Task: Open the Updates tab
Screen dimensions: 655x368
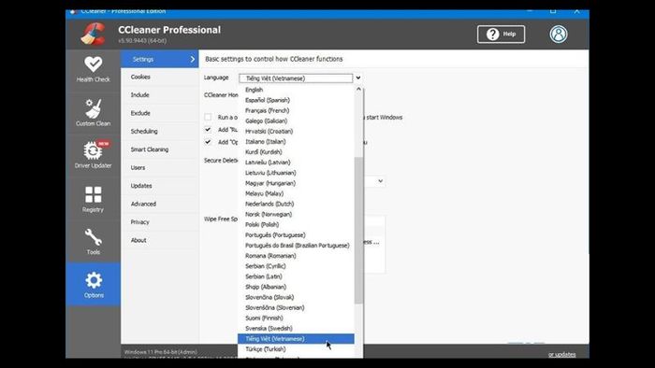Action: click(160, 186)
